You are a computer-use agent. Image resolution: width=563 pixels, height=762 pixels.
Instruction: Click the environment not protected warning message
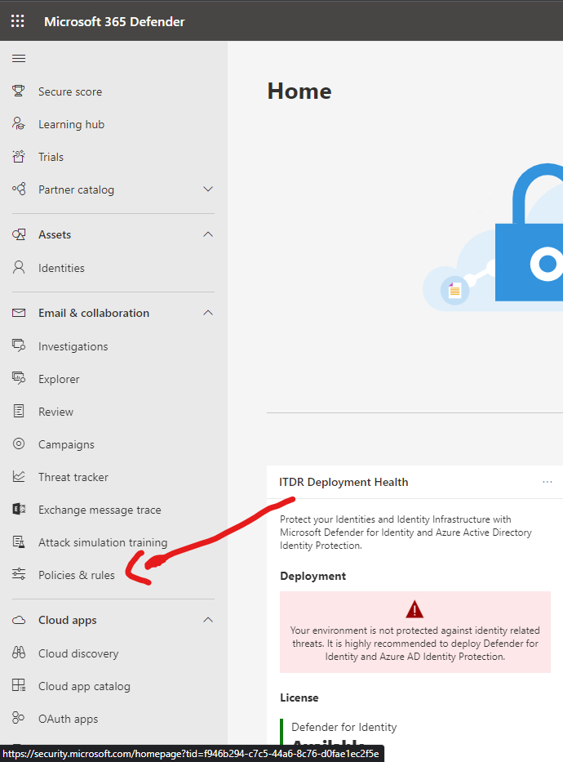415,644
